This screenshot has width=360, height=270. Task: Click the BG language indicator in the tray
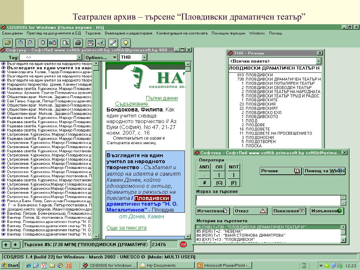click(x=304, y=266)
